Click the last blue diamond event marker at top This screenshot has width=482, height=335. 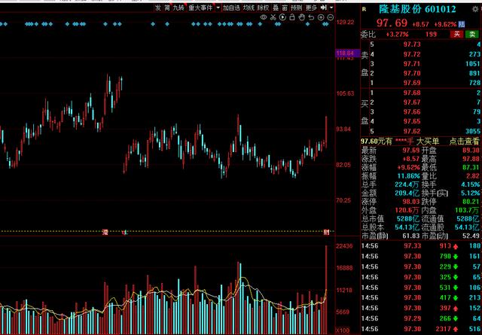coord(327,24)
